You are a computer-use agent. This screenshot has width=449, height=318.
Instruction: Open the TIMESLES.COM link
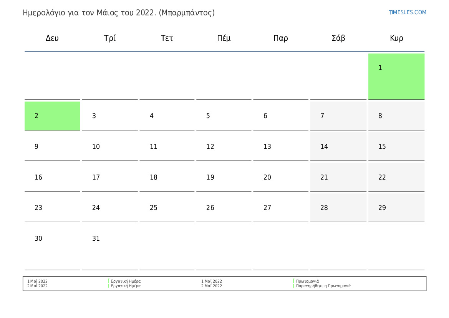tap(407, 12)
